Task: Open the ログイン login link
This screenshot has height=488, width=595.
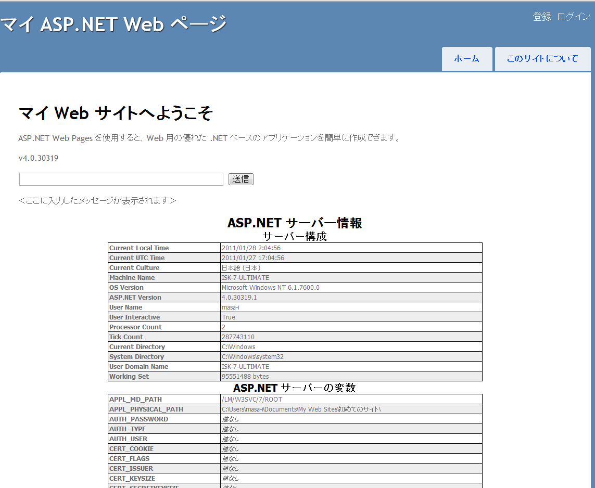Action: pos(573,17)
